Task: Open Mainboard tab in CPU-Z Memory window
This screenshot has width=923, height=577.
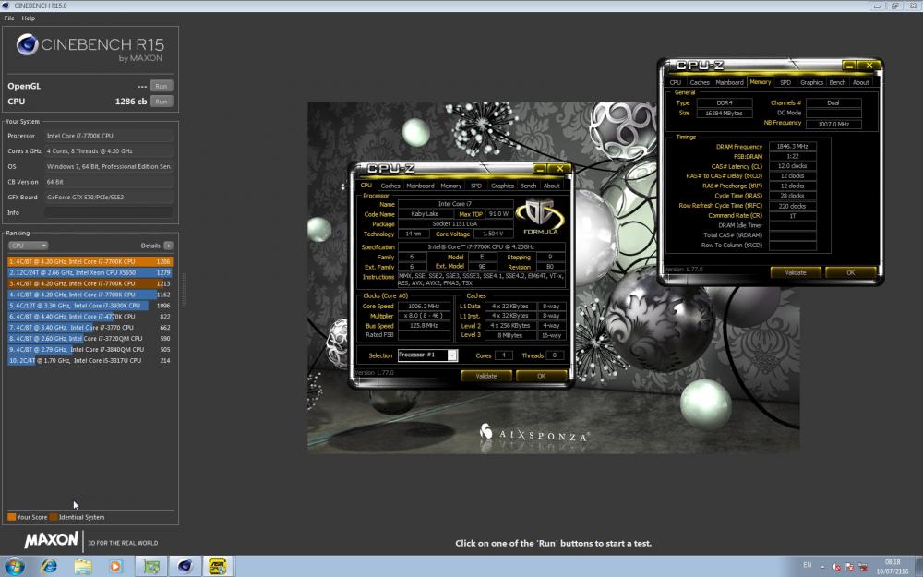Action: [729, 82]
